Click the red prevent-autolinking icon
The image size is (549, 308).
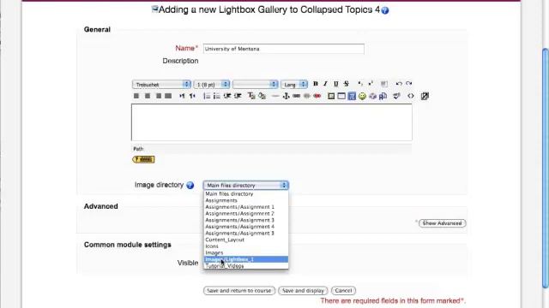point(317,96)
